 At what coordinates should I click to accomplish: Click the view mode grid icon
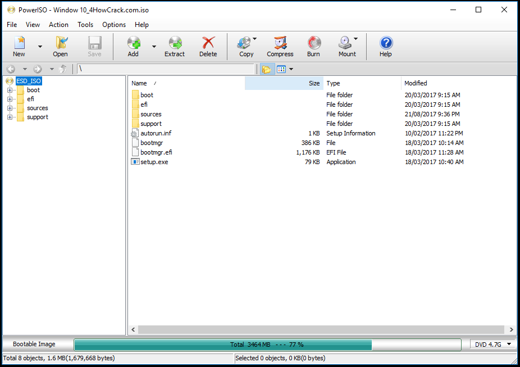tap(281, 69)
